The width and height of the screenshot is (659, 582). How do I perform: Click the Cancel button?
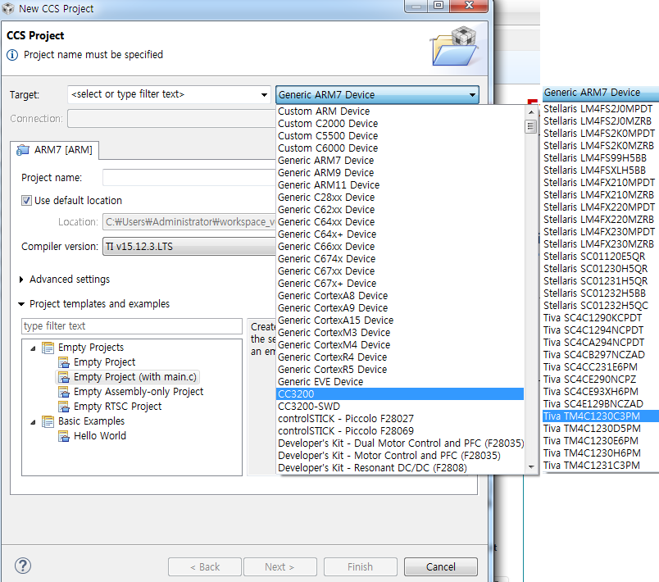[440, 567]
